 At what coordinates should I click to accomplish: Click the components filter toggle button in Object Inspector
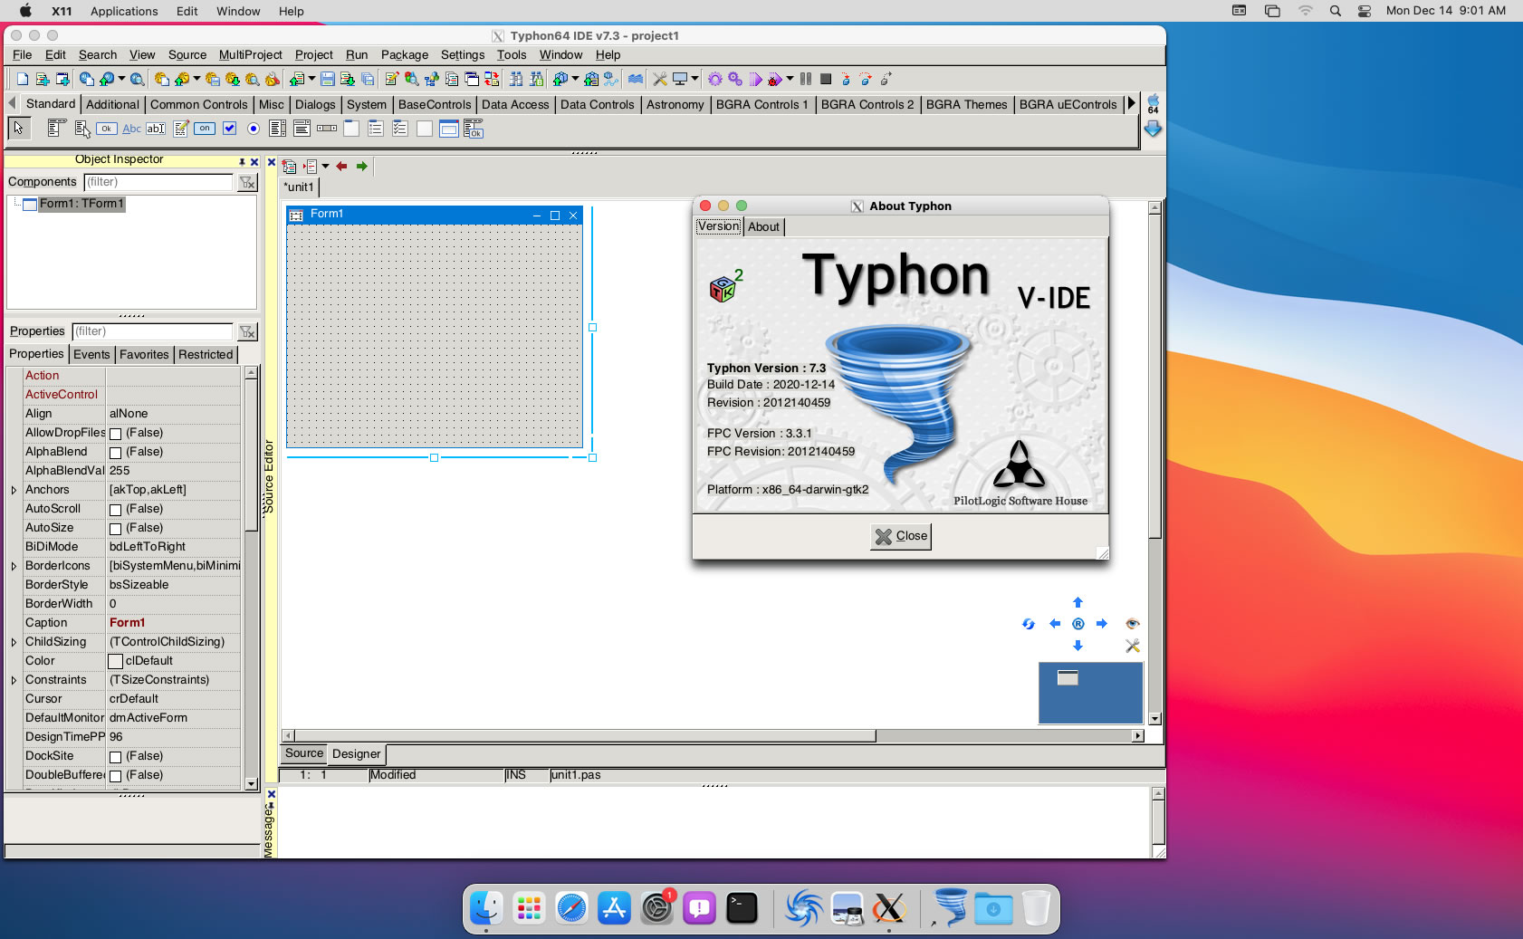(247, 183)
